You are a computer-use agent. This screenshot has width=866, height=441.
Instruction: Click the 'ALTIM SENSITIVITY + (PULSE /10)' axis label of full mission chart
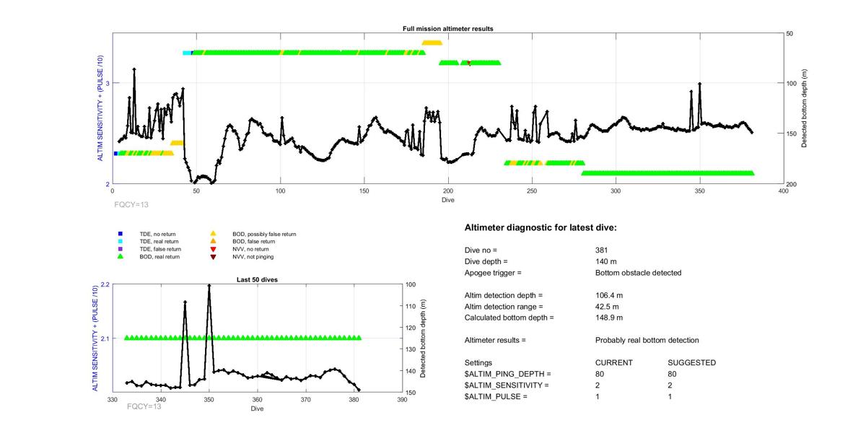[100, 108]
